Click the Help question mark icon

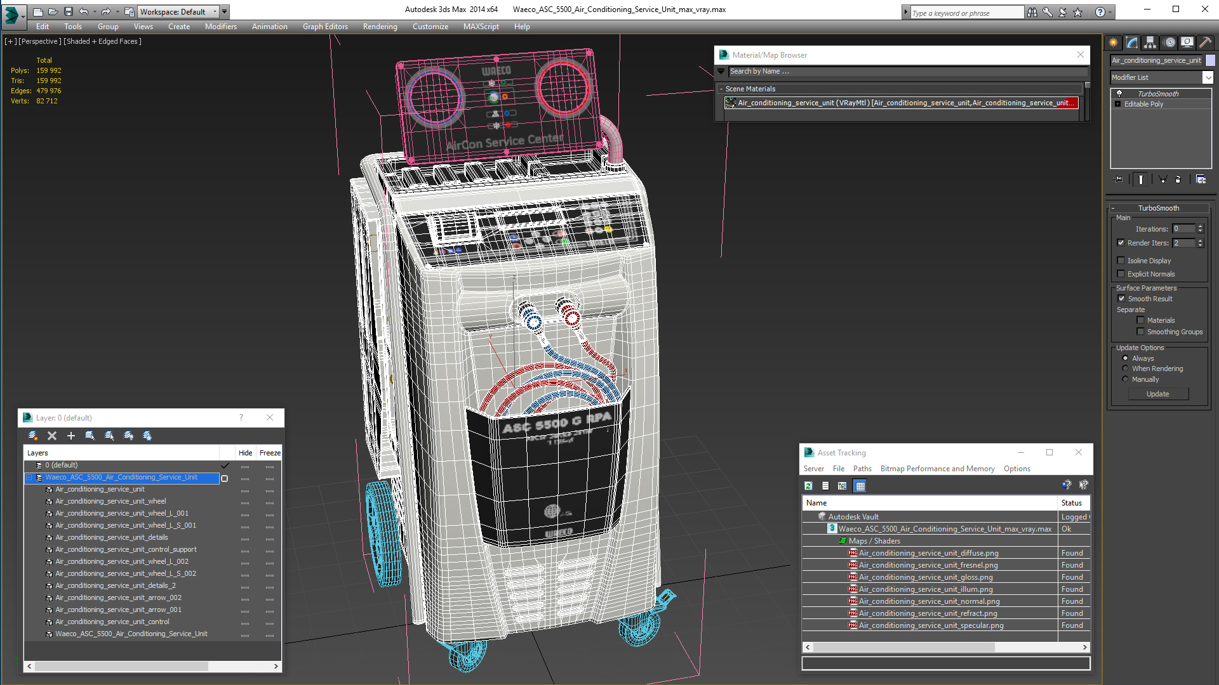1100,13
